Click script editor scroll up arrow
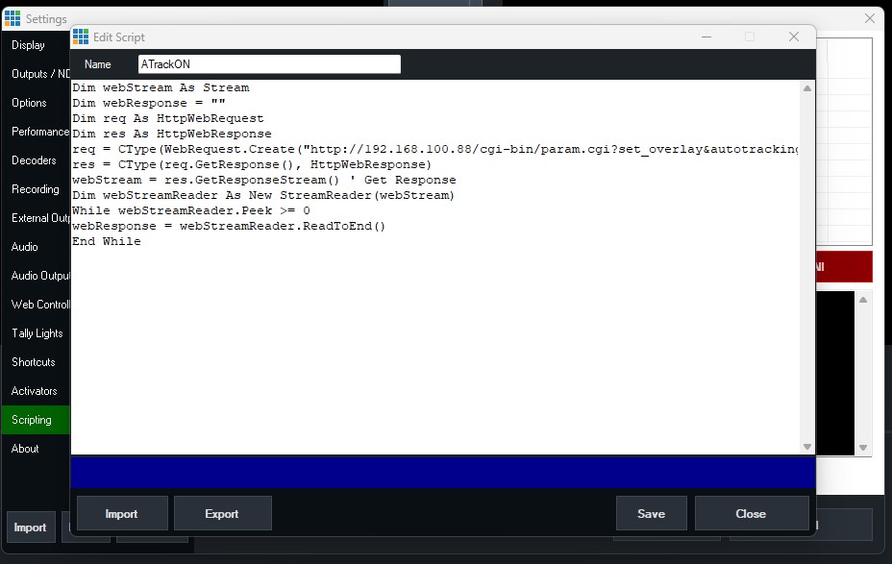 [806, 88]
